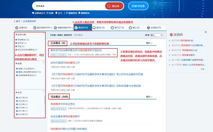The image size is (213, 132).
Task: Click the icon beside 释义(4)
Action: pyautogui.click(x=130, y=28)
